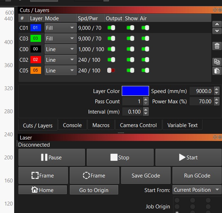Click the trash icon to delete layer

point(217,46)
